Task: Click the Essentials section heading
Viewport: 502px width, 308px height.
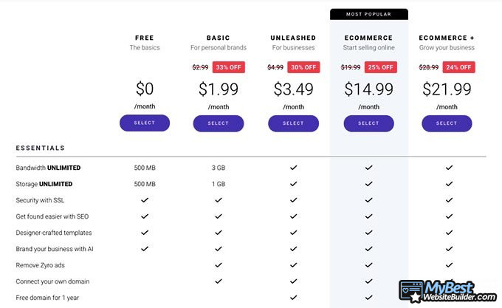Action: pos(41,148)
